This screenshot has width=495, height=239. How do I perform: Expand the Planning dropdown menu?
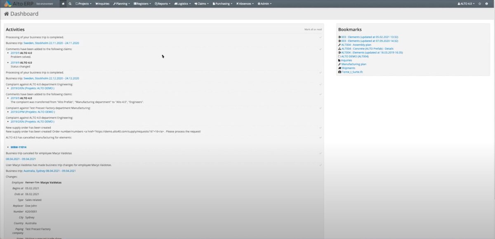click(x=121, y=3)
